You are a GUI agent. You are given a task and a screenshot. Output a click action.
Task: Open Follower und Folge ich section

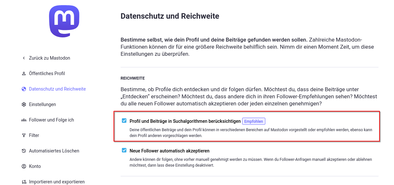(51, 120)
